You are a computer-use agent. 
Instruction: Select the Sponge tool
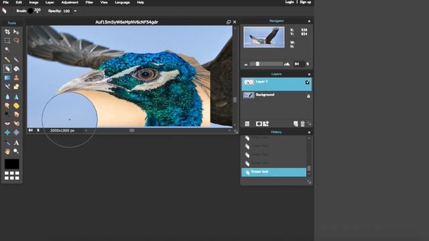click(16, 106)
